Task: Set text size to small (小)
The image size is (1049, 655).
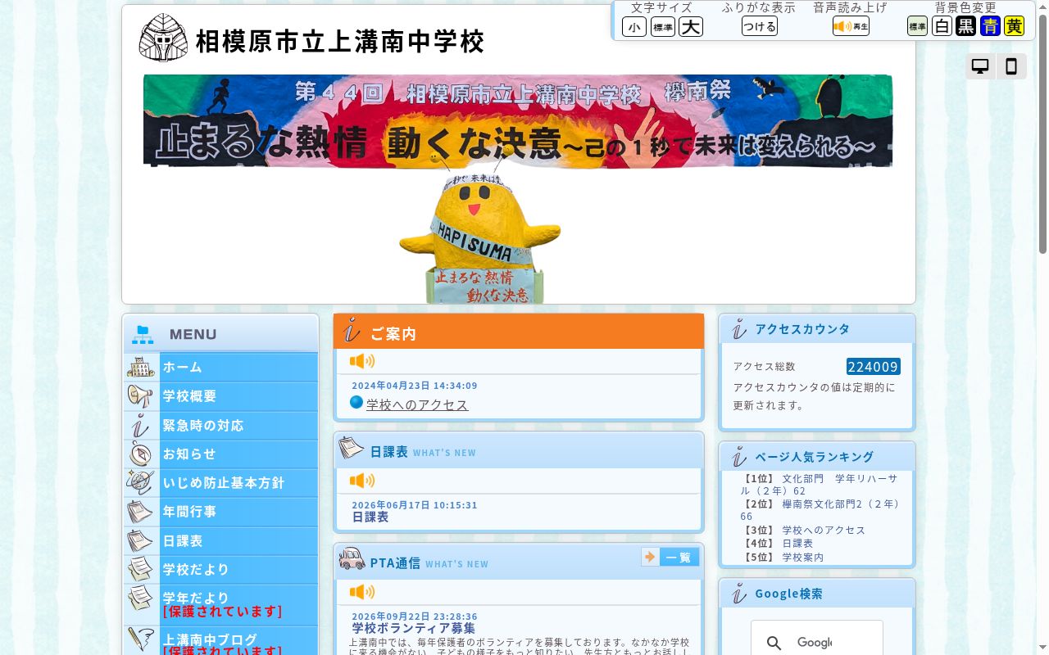Action: pyautogui.click(x=634, y=27)
